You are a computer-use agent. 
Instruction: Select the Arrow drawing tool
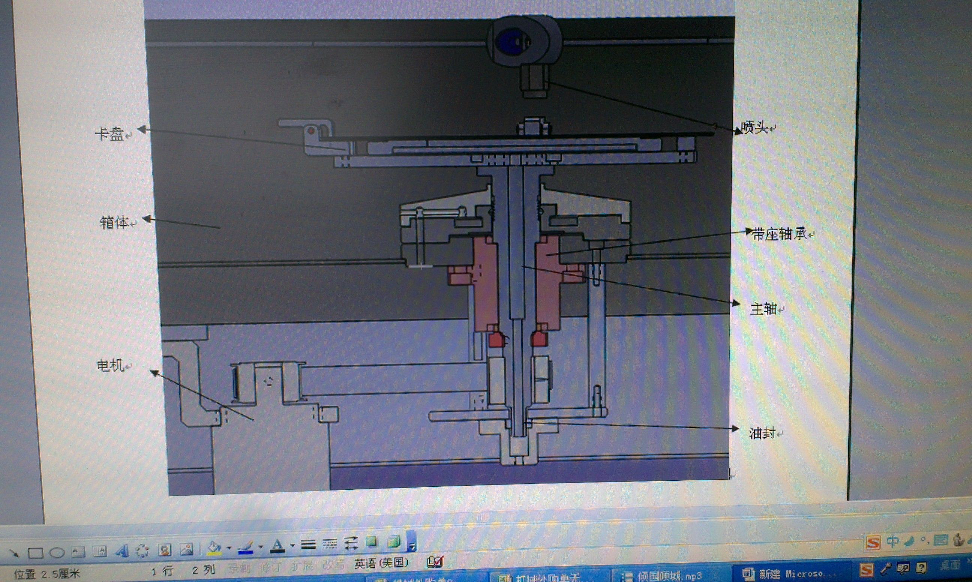(x=14, y=553)
